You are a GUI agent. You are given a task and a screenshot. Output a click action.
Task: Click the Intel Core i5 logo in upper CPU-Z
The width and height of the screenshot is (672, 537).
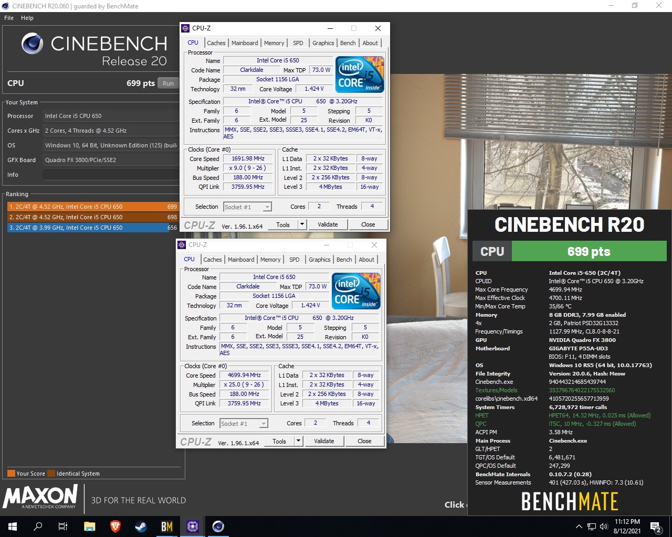click(x=360, y=74)
